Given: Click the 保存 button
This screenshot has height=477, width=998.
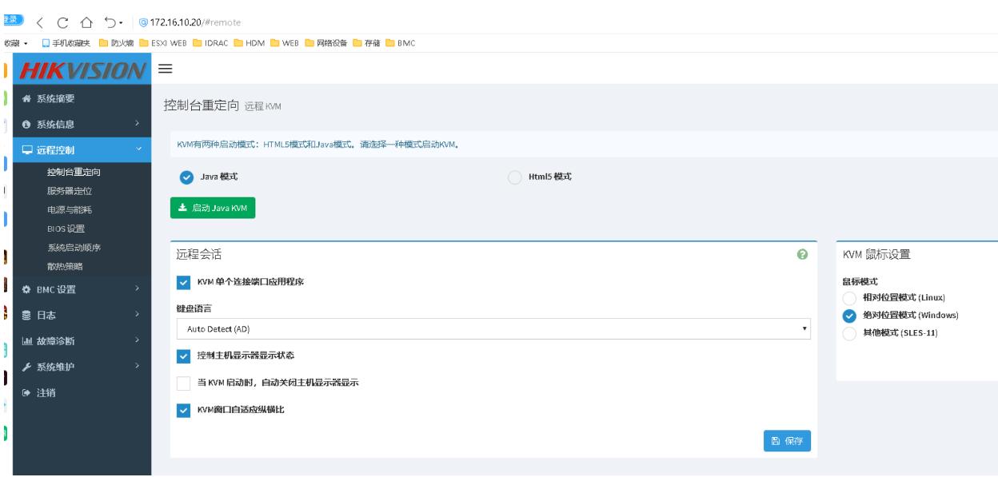Looking at the screenshot, I should (x=788, y=440).
